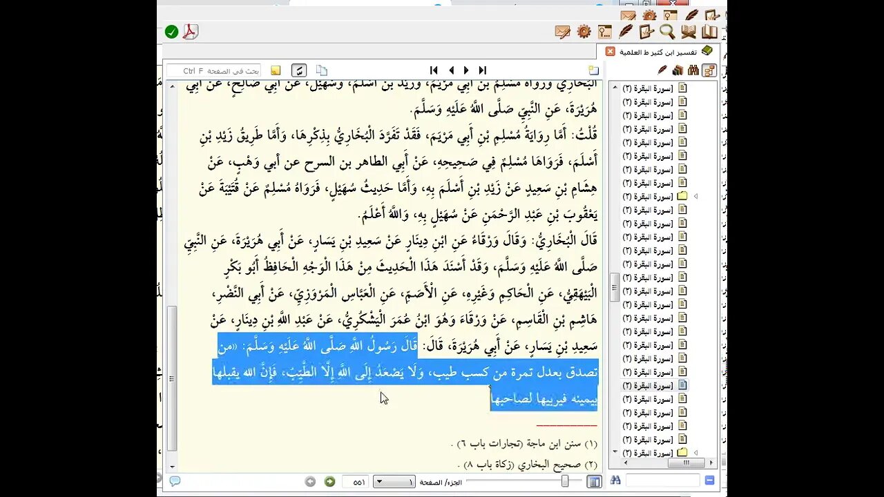
Task: Click the yellow sticky note icon
Action: click(276, 70)
